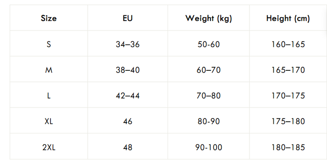Click the 38–40 EU cell
This screenshot has width=327, height=168.
click(x=128, y=70)
